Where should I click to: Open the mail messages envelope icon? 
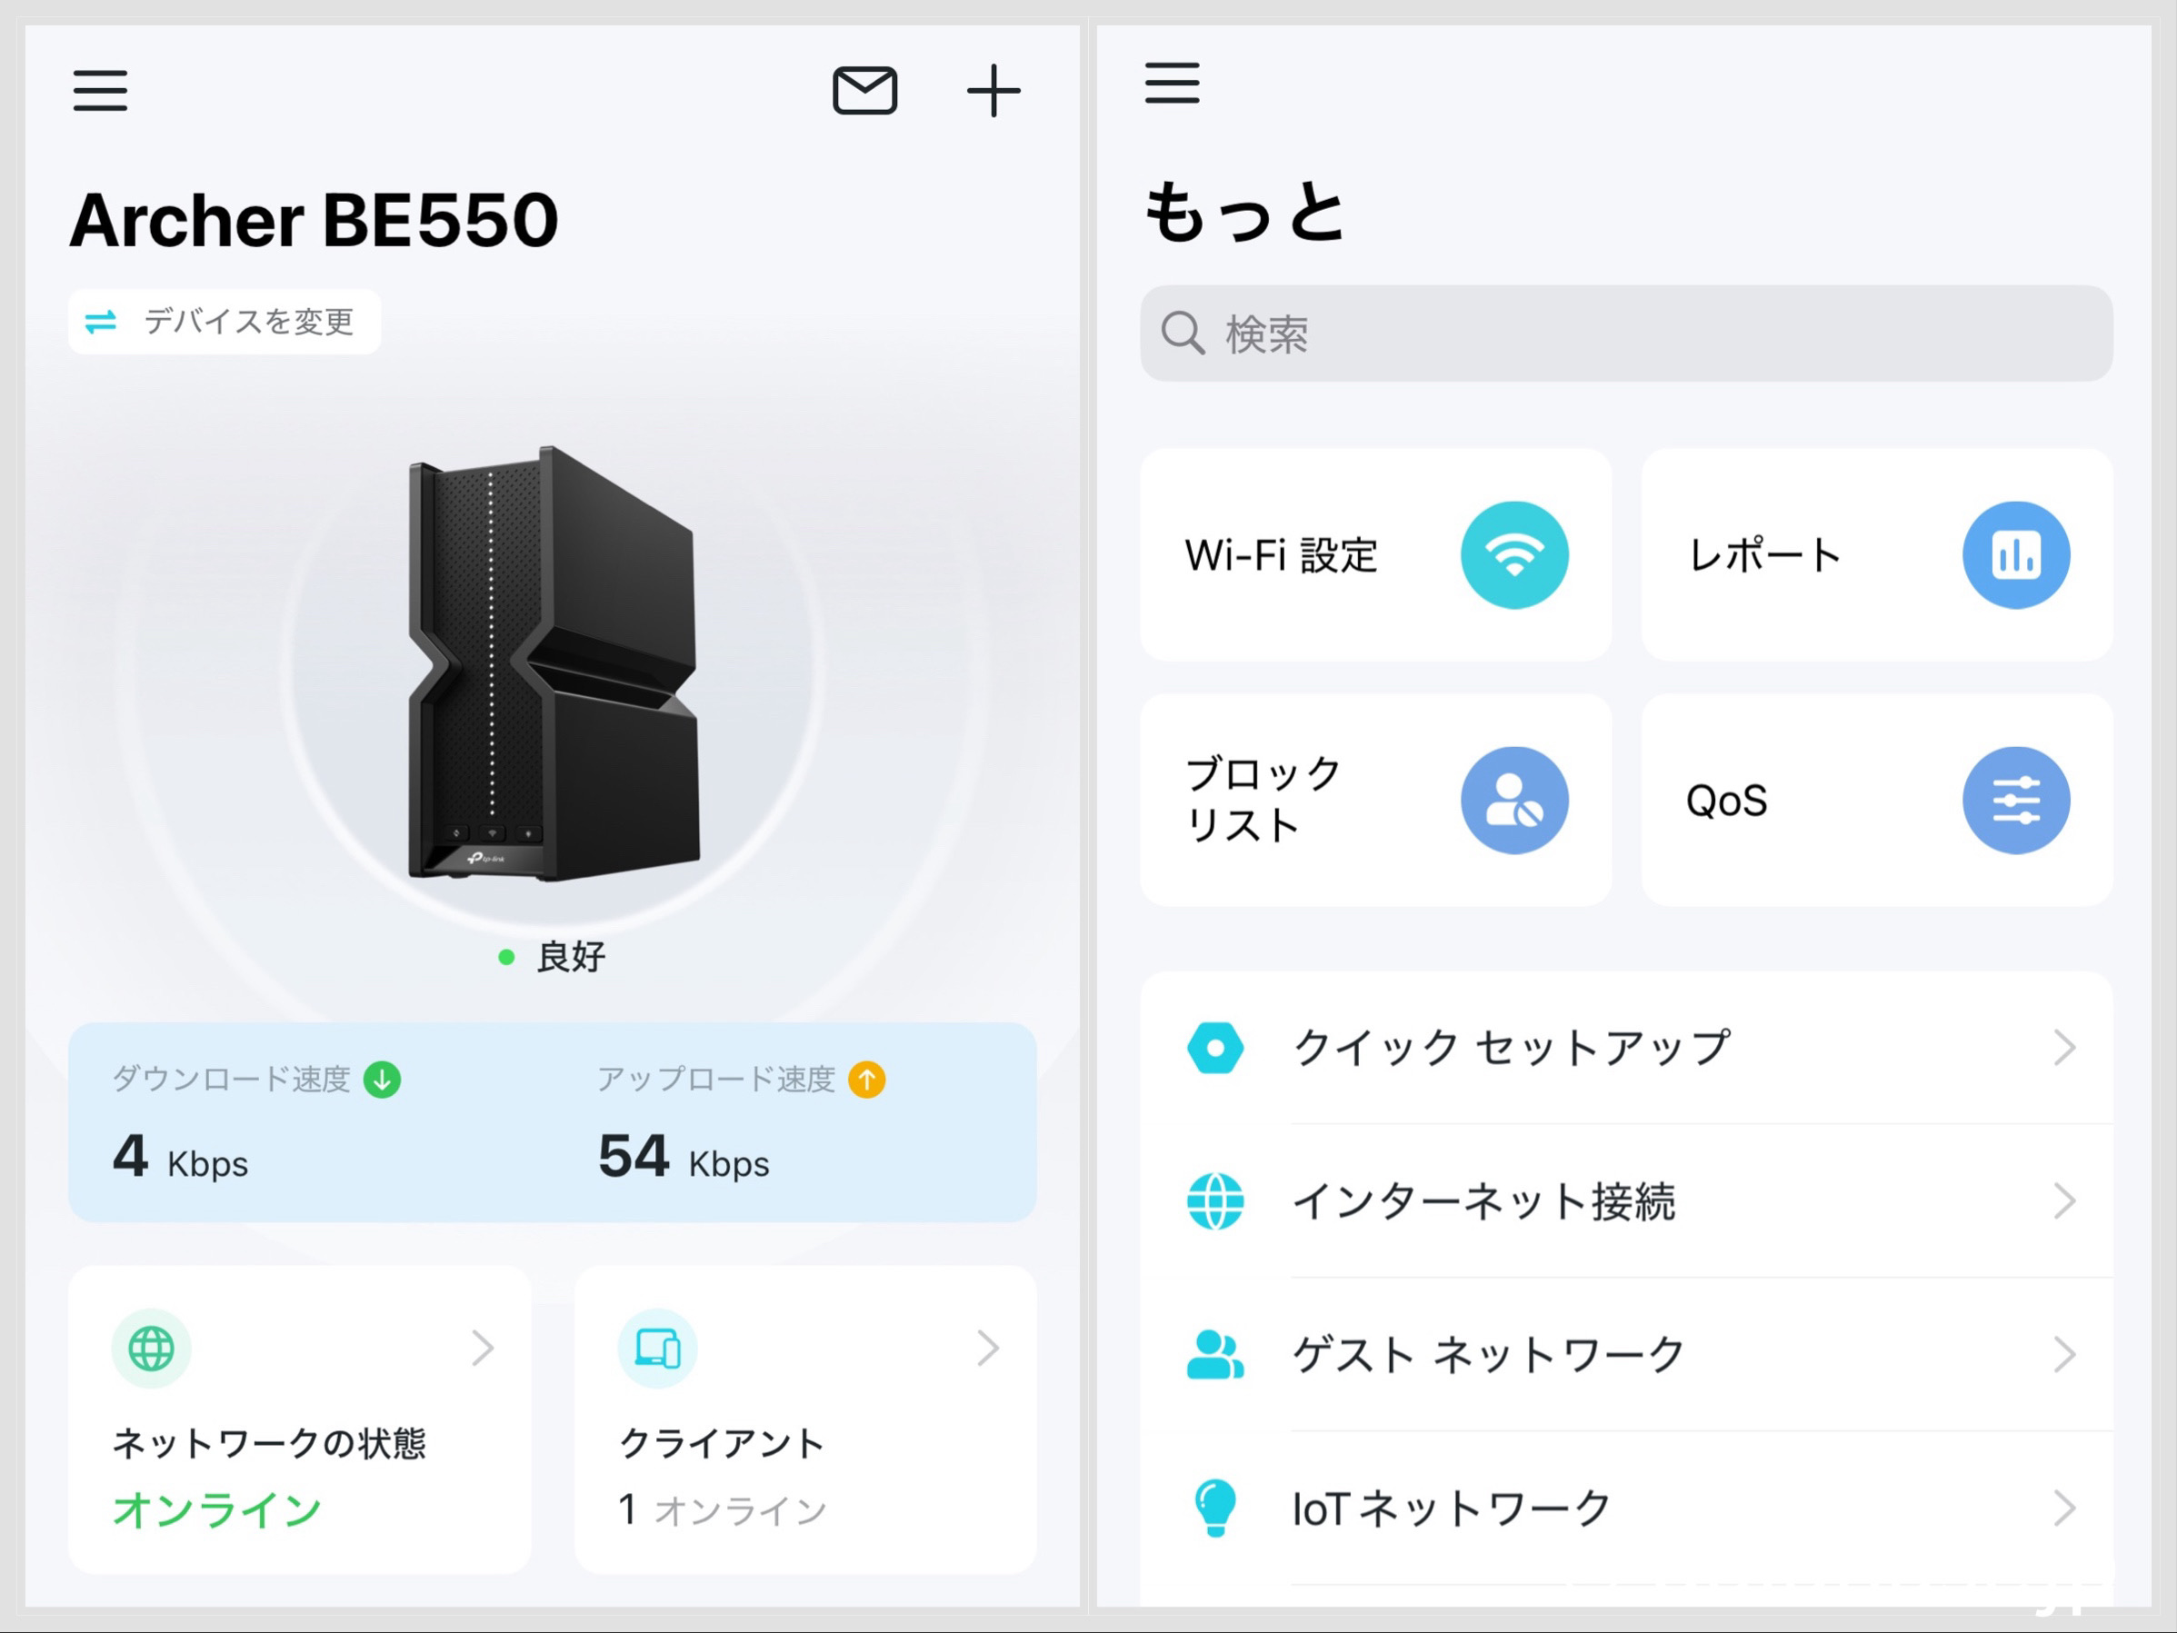864,91
